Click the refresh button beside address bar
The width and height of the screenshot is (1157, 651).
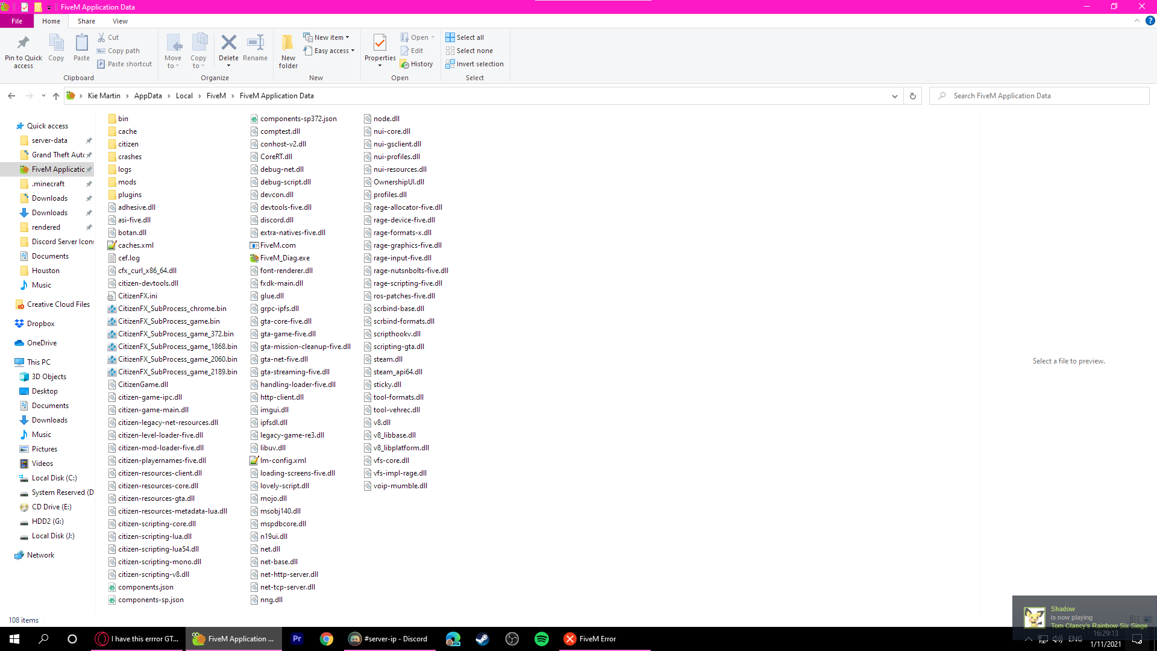coord(912,96)
